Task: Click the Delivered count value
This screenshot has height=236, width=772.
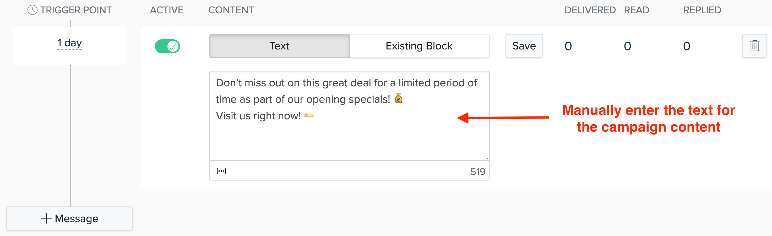Action: 568,46
